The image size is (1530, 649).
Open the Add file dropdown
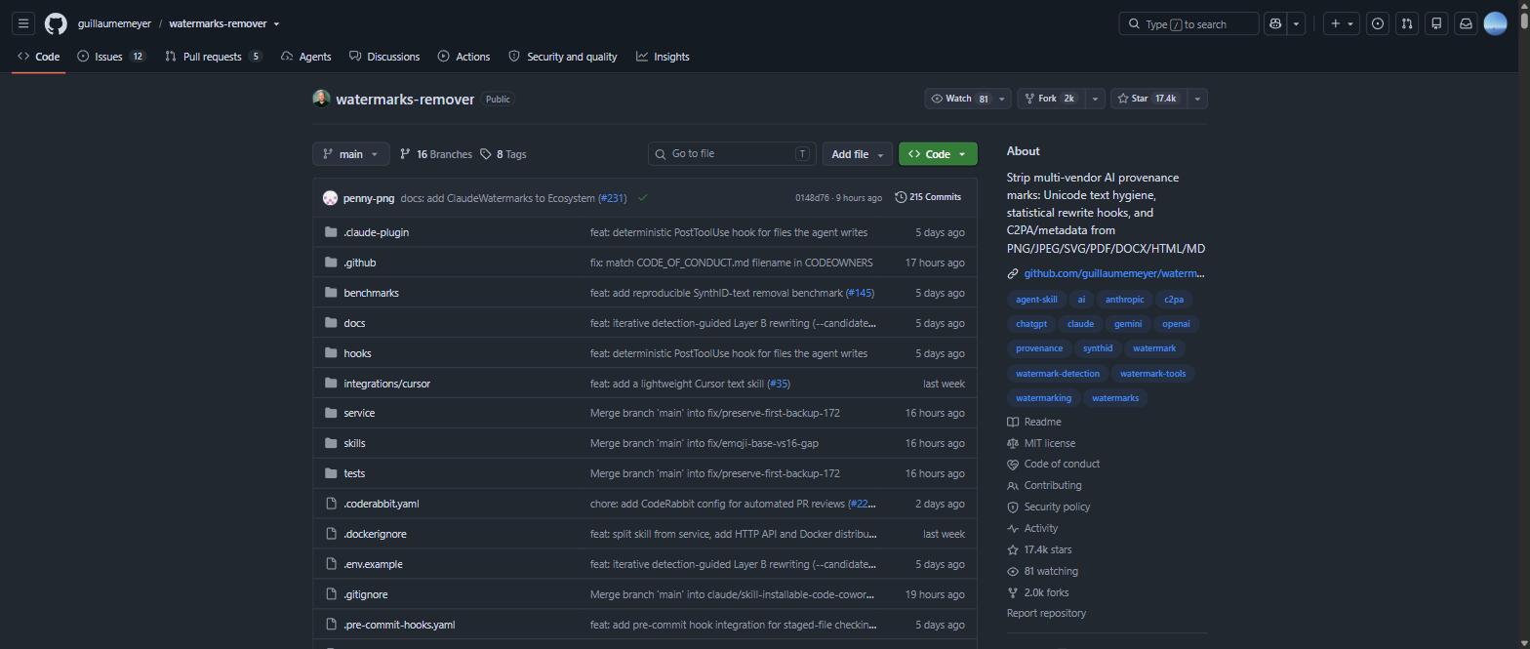tap(857, 154)
